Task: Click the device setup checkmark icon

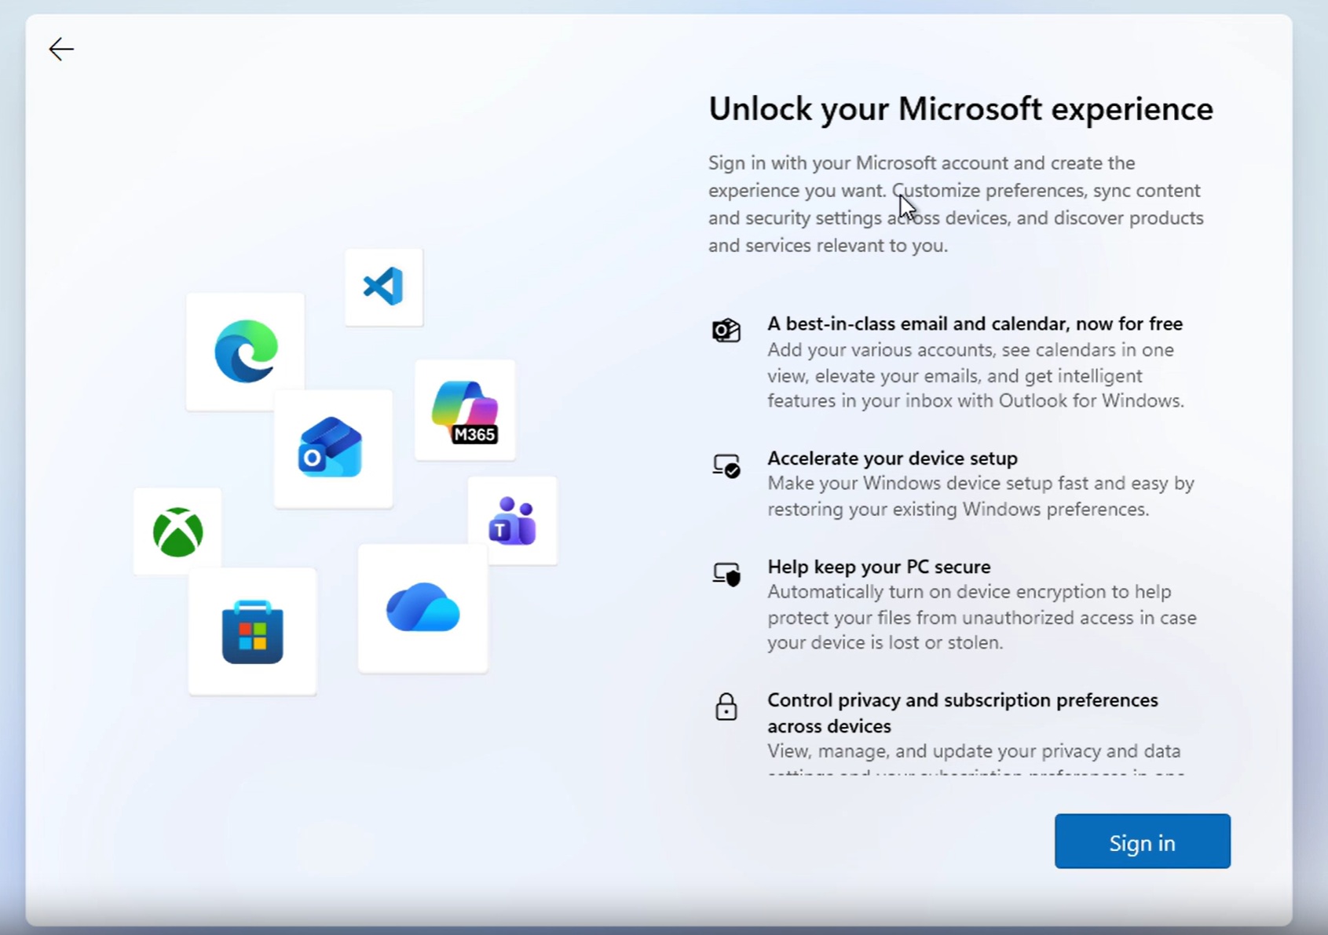Action: coord(726,466)
